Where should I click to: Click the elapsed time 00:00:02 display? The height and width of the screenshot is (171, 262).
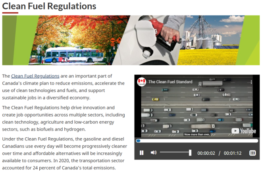(x=206, y=153)
